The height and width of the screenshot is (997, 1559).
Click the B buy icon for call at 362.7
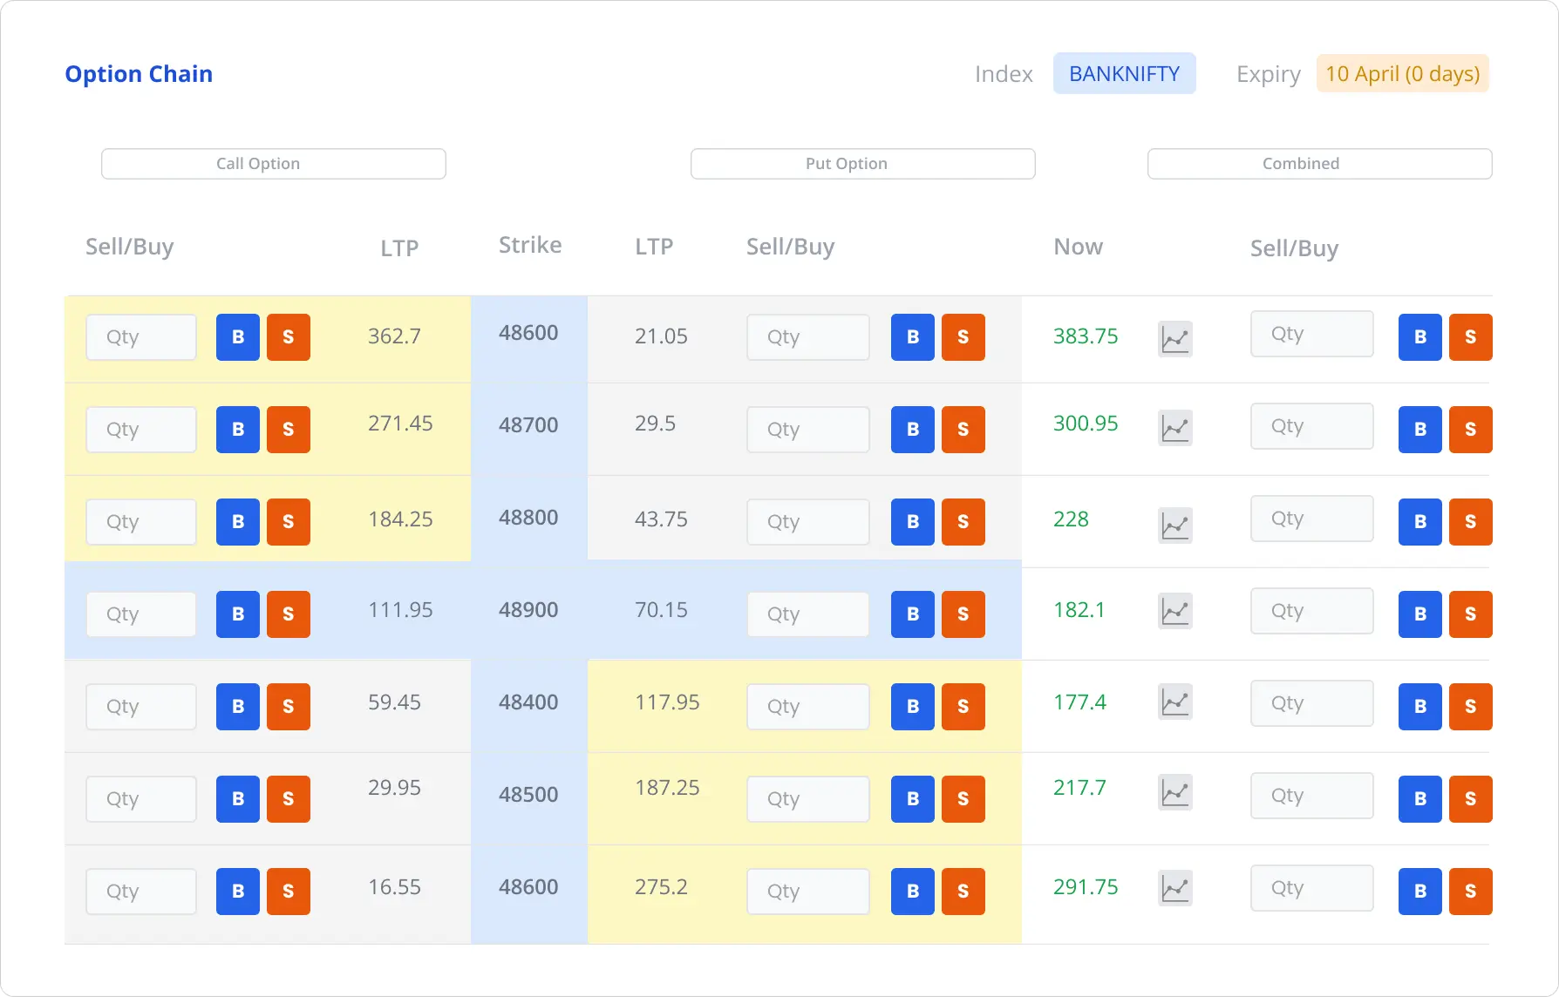(237, 337)
